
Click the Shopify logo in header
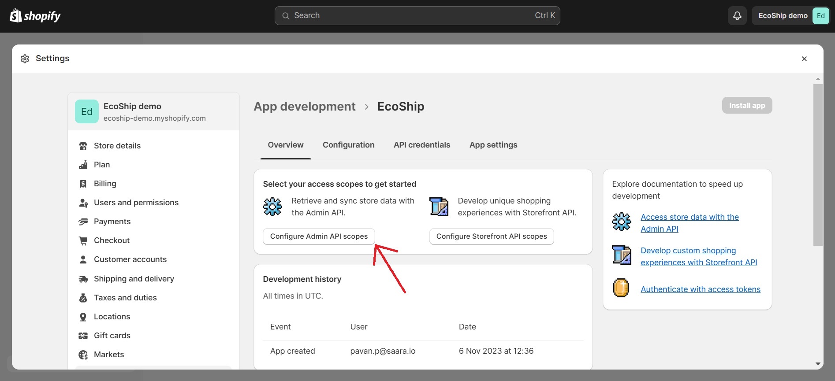tap(35, 16)
